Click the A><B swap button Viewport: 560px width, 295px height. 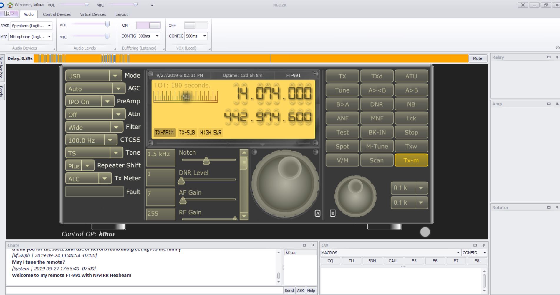tap(377, 90)
